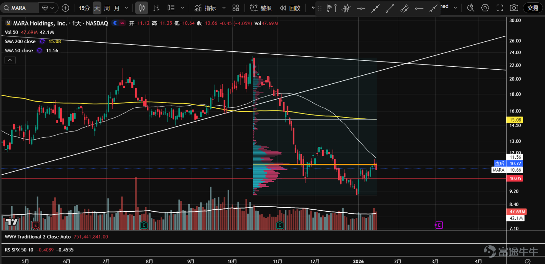Open the red earnings marker near May
The image size is (545, 264).
click(x=35, y=225)
